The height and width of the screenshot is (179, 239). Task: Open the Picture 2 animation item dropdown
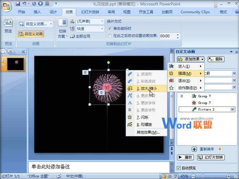[233, 109]
